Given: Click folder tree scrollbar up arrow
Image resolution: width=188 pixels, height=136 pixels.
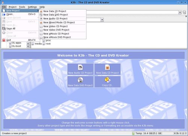Looking at the screenshot, I should click(28, 43).
